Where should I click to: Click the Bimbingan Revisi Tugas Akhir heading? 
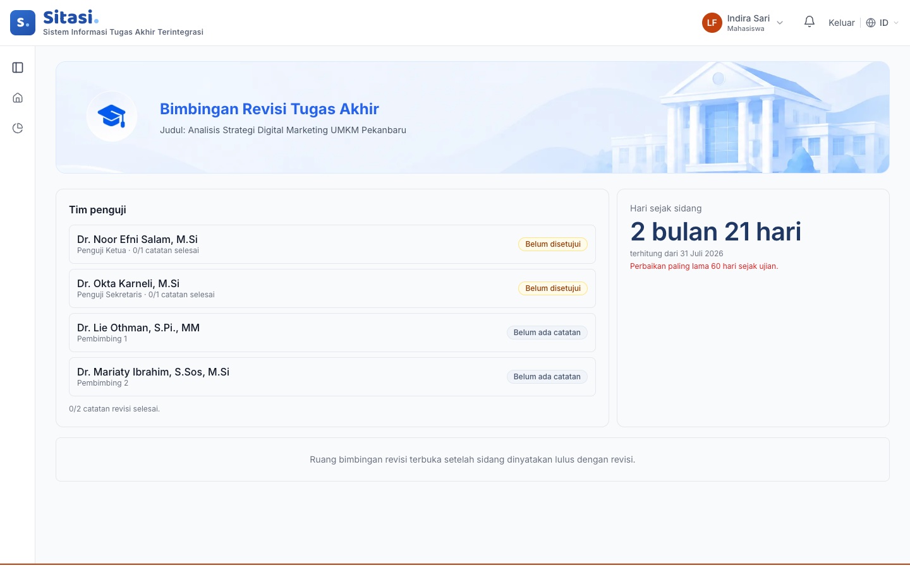[269, 109]
